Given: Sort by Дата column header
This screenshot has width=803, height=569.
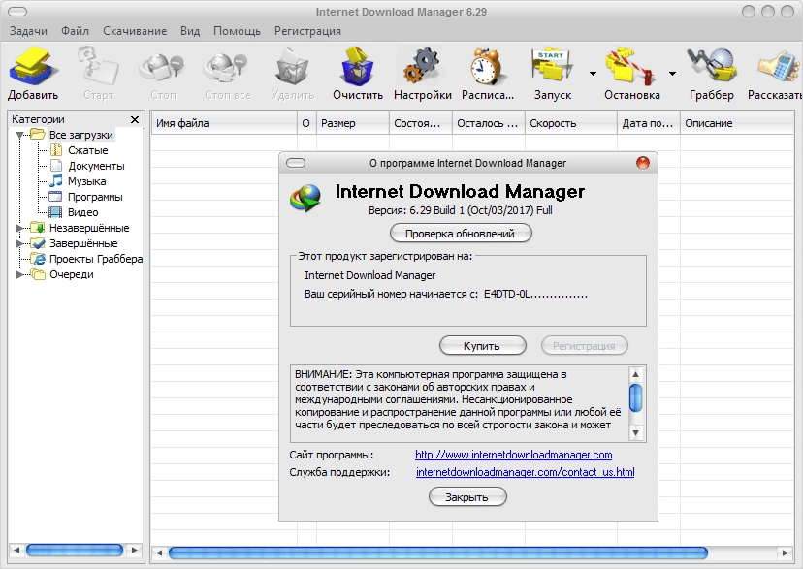Looking at the screenshot, I should click(x=649, y=123).
